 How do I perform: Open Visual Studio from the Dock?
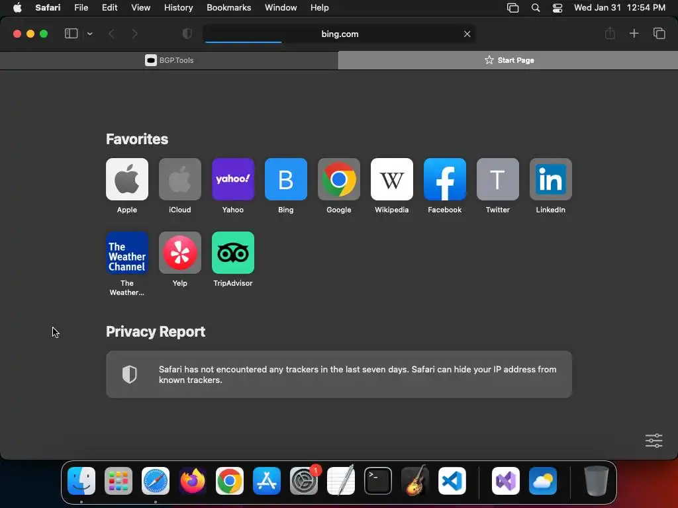pyautogui.click(x=506, y=481)
